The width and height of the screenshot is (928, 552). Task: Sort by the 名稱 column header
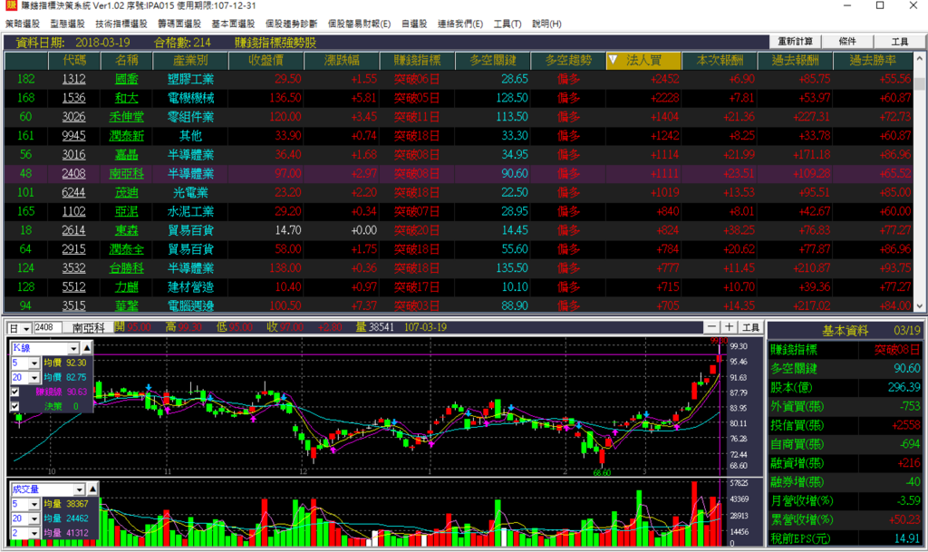126,61
